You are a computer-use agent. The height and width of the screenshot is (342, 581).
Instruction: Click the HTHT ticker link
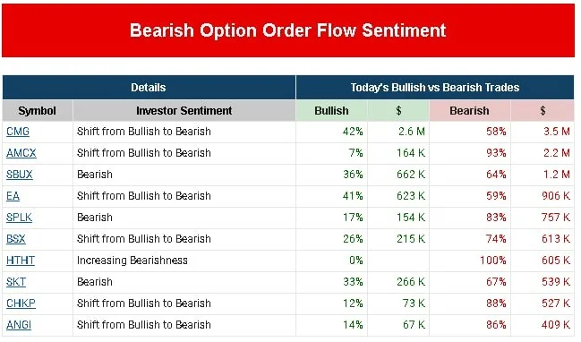click(21, 261)
